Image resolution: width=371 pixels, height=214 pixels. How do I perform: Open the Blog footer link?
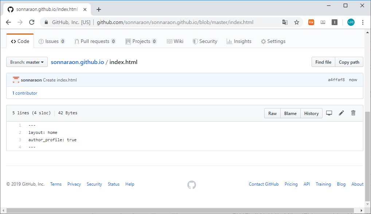[341, 184]
